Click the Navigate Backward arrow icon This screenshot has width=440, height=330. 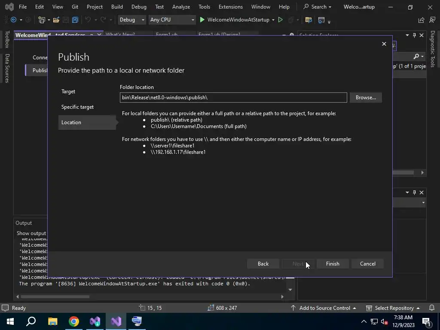[x=13, y=20]
